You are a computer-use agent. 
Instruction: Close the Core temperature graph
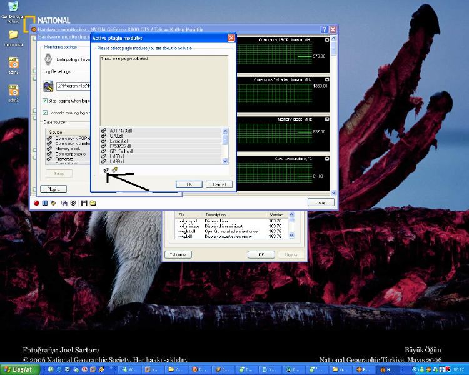(x=327, y=159)
